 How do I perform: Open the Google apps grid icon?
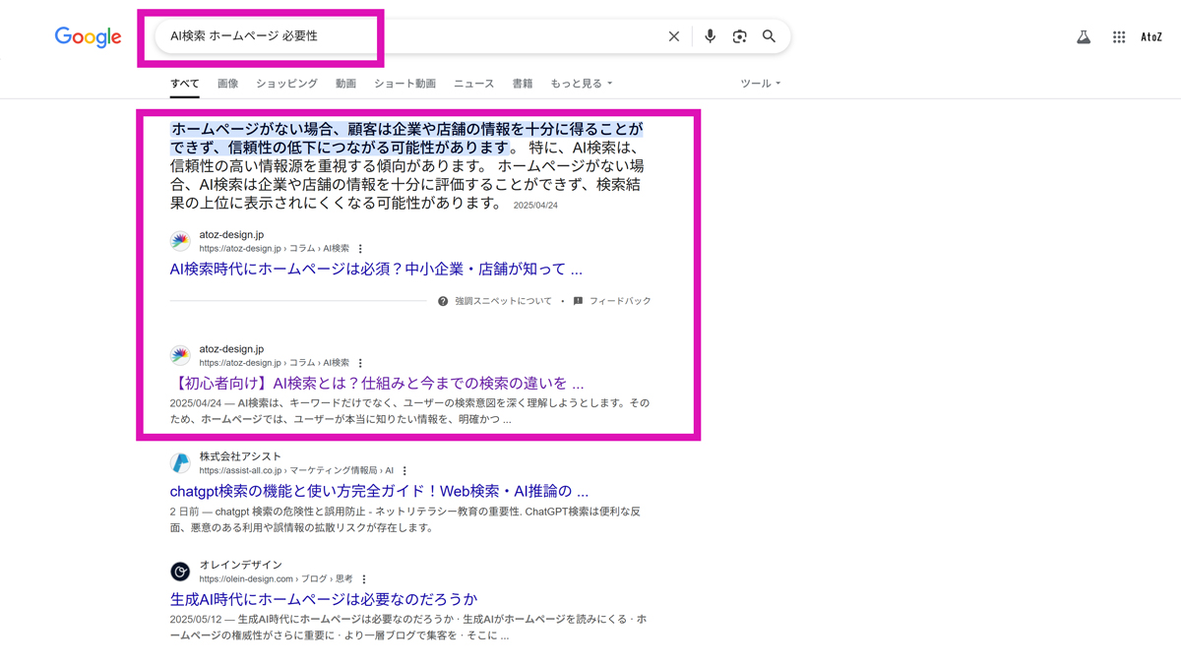click(1119, 37)
